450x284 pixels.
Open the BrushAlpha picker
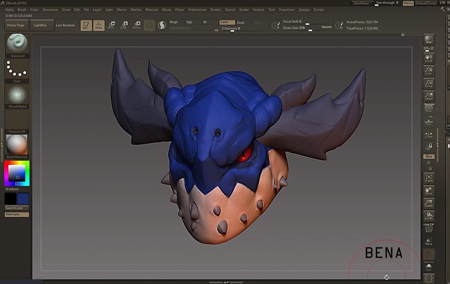pyautogui.click(x=17, y=96)
